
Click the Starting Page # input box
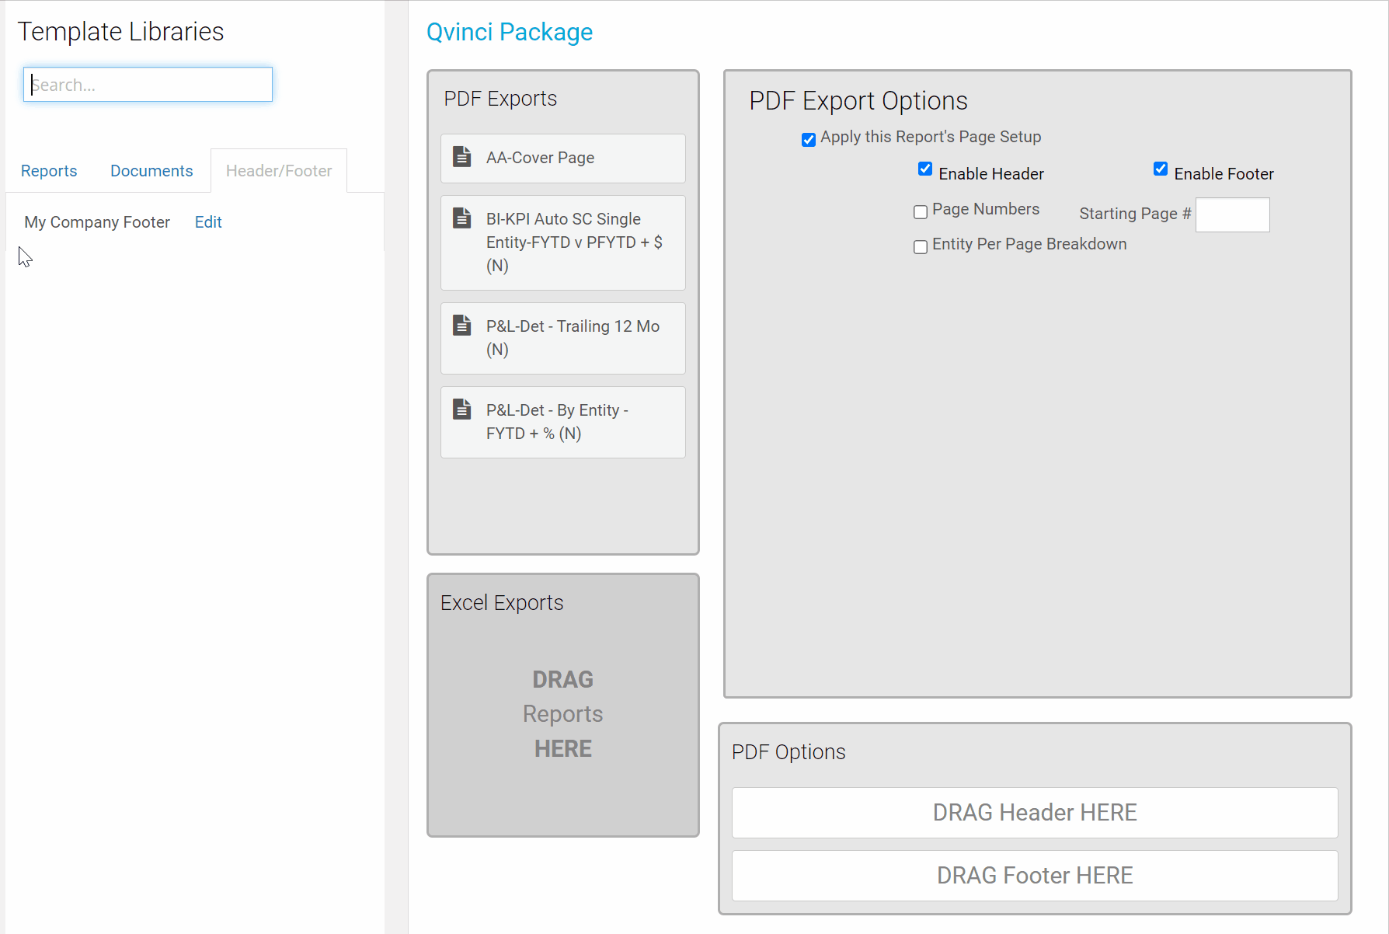[1232, 214]
